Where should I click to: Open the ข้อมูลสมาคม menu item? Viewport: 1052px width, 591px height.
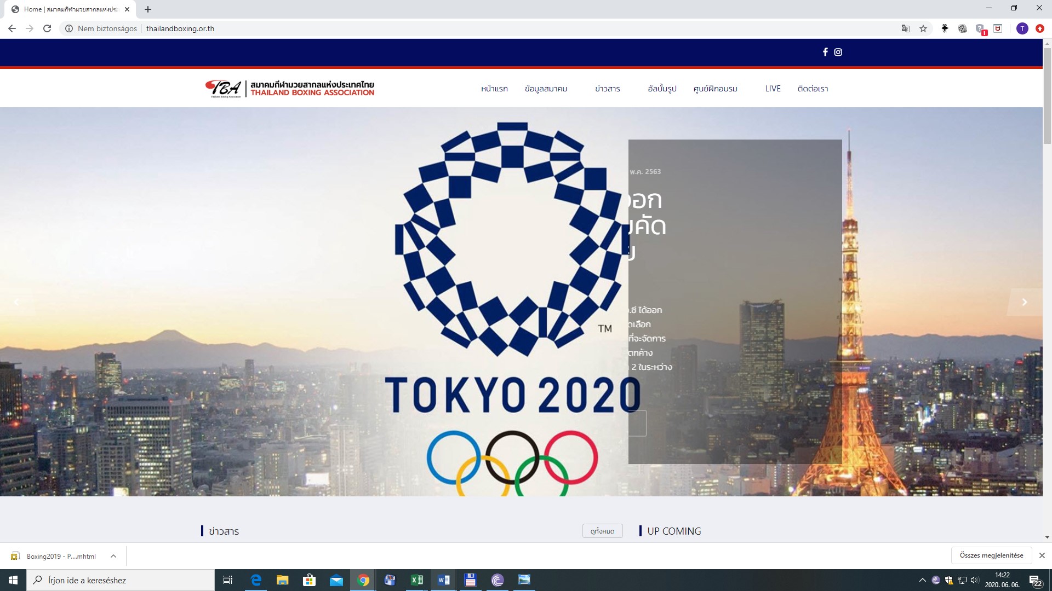point(546,89)
